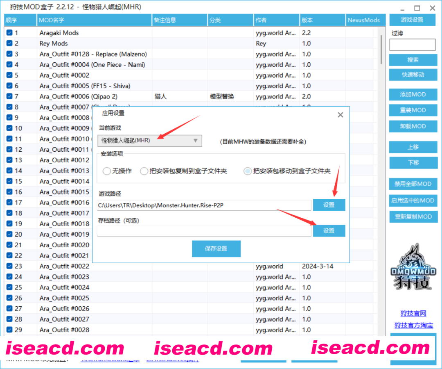Click the 卸载MOD button

(x=413, y=126)
